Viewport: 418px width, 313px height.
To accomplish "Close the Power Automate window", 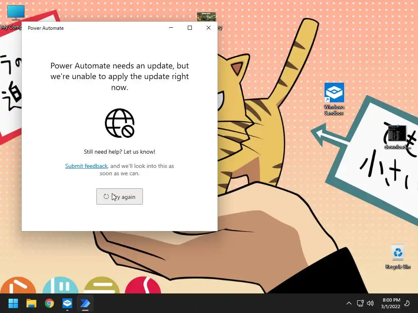I will tap(209, 28).
